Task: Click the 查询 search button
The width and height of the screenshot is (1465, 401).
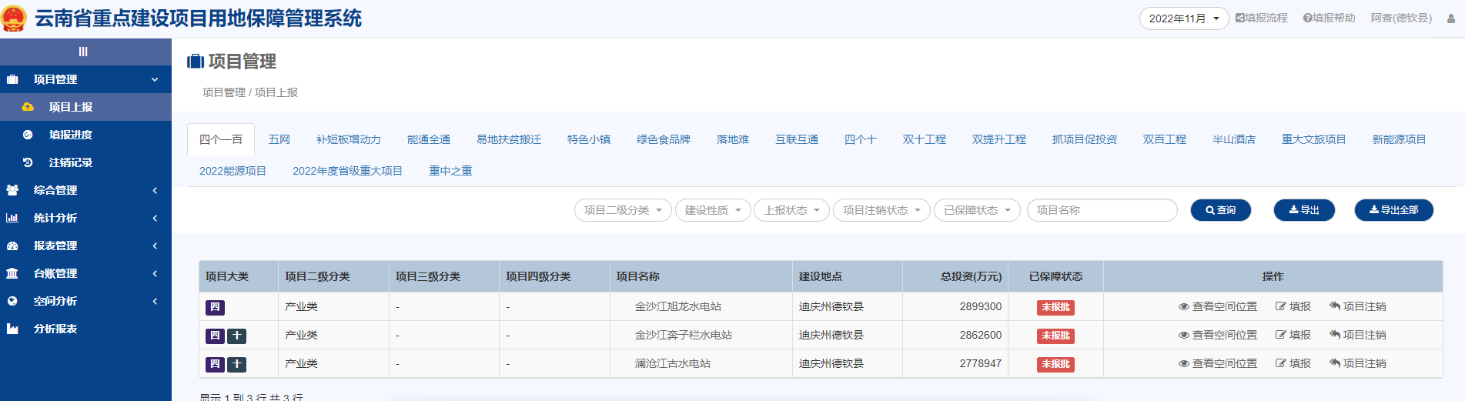Action: point(1220,210)
